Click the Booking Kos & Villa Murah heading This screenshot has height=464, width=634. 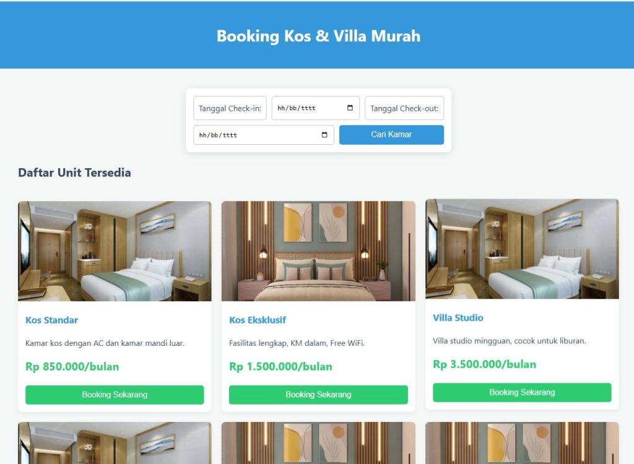(x=319, y=36)
